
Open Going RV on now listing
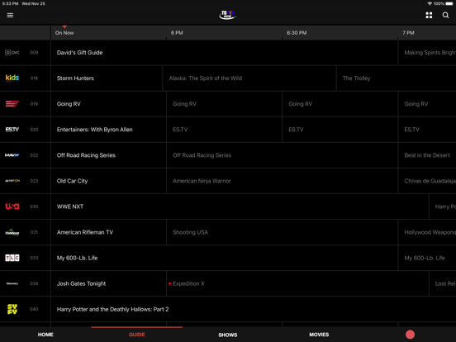[x=108, y=104]
